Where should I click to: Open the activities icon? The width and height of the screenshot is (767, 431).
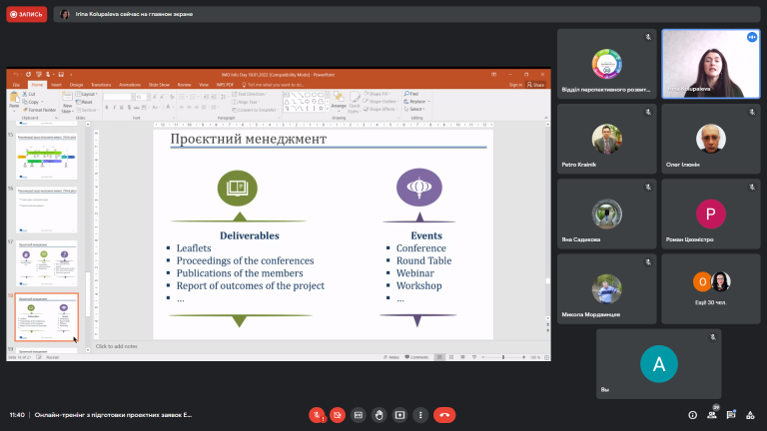tap(750, 415)
